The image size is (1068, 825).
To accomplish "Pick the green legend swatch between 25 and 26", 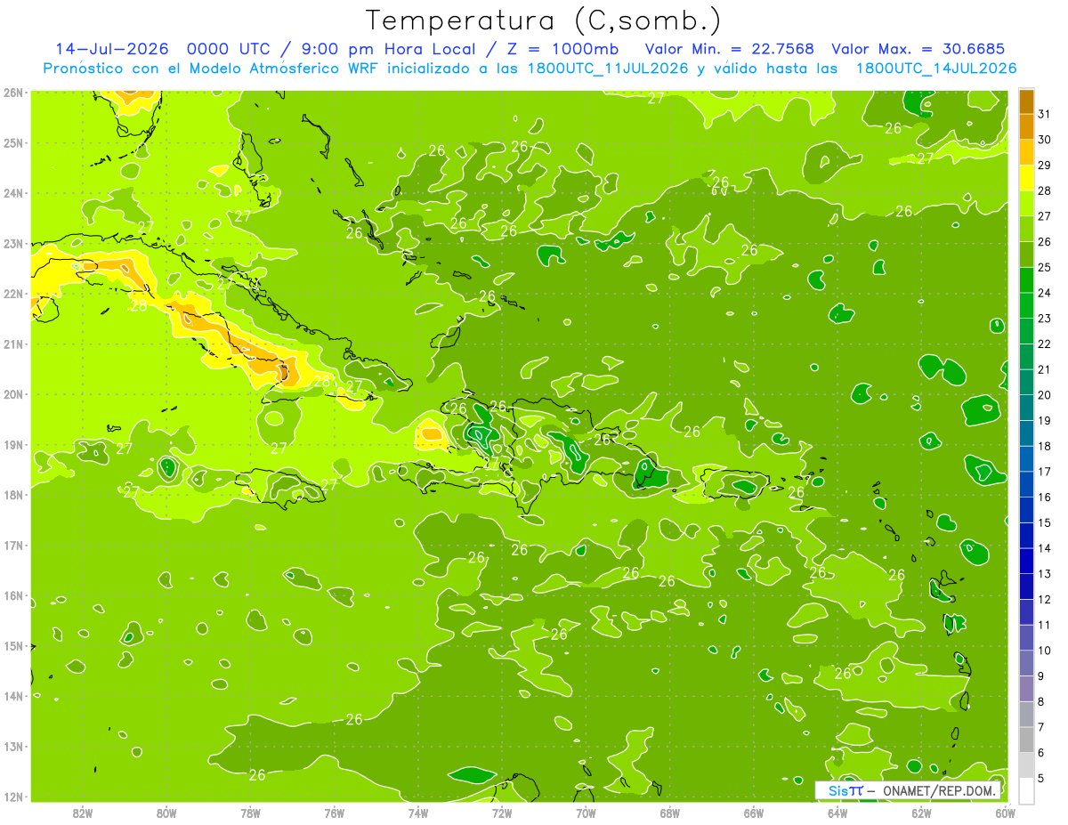I will point(1026,255).
